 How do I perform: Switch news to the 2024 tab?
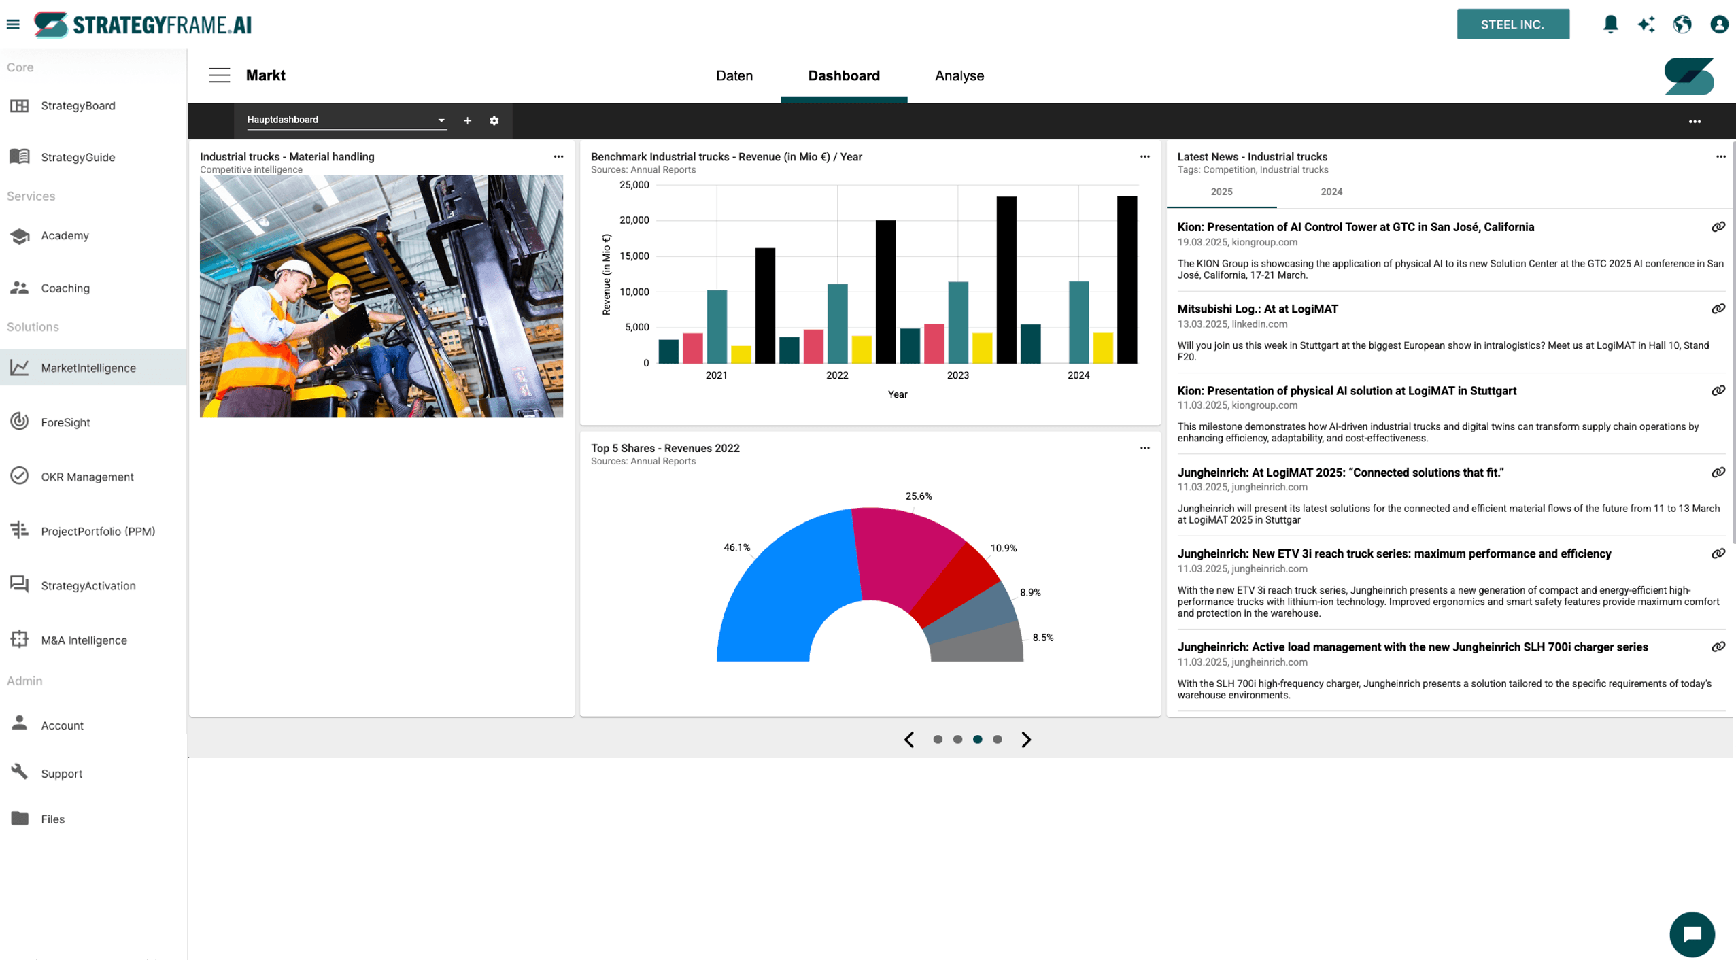[1331, 192]
